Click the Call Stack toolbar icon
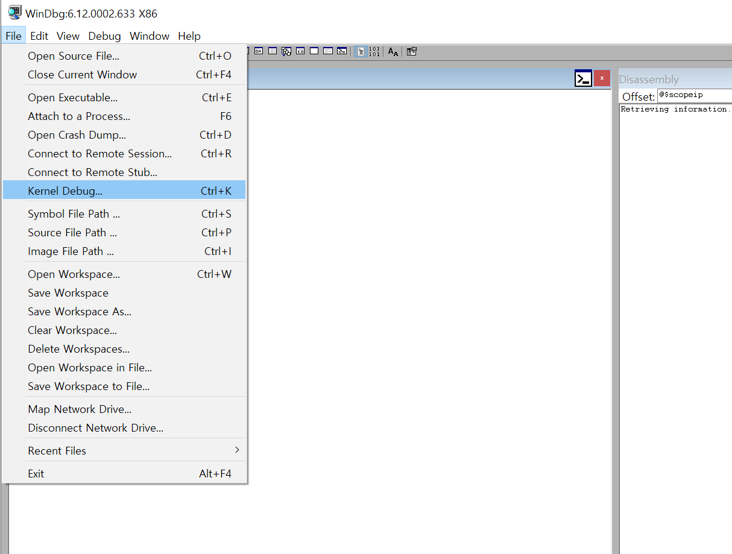The width and height of the screenshot is (732, 554). point(286,51)
